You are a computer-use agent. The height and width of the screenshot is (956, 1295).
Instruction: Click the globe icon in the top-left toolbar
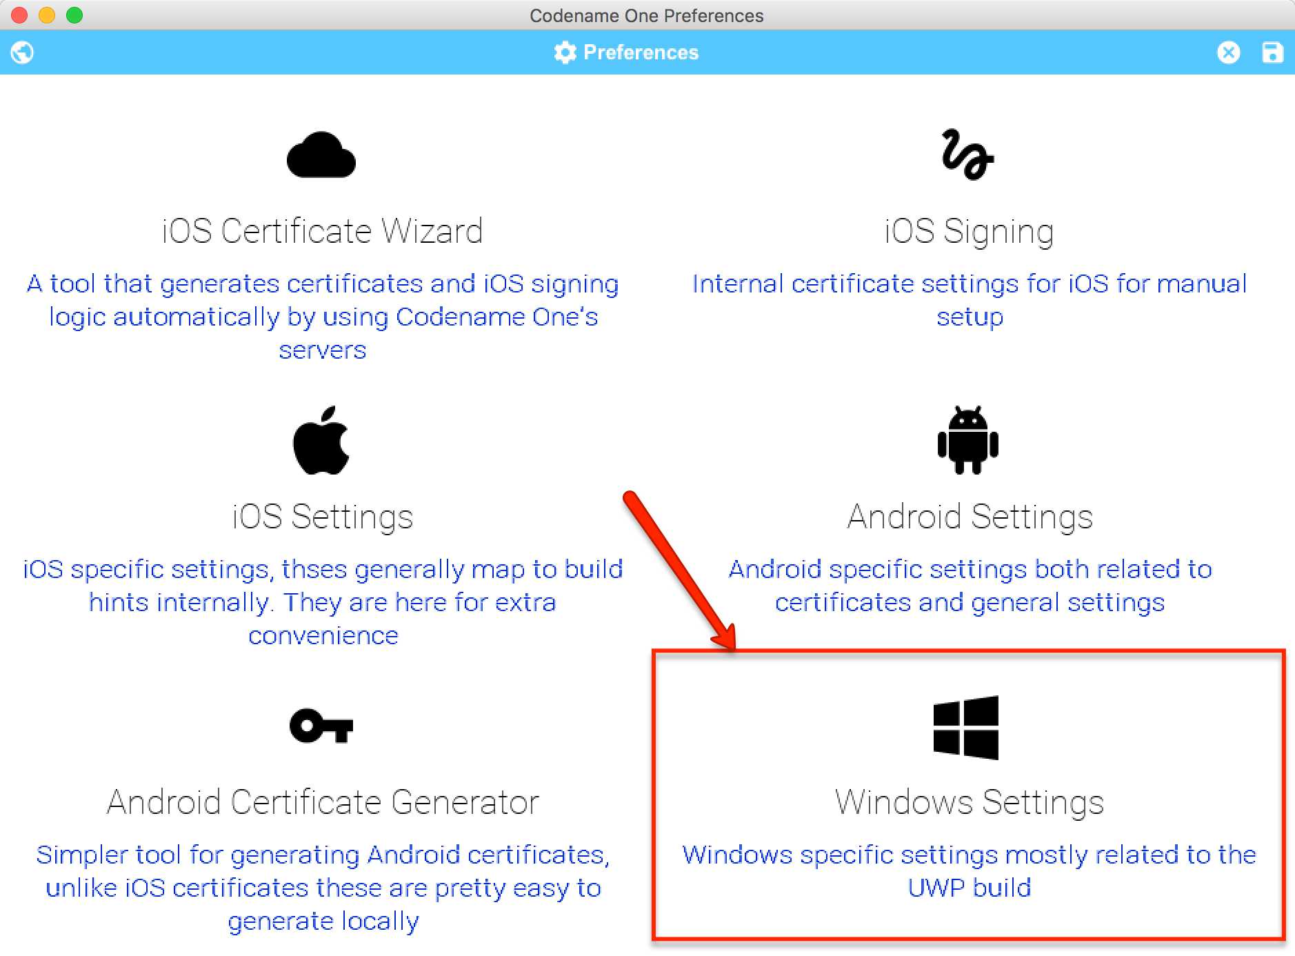pyautogui.click(x=22, y=52)
